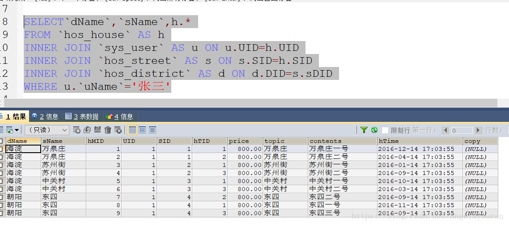Click the insert new row icon
This screenshot has width=509, height=225.
click(x=77, y=130)
